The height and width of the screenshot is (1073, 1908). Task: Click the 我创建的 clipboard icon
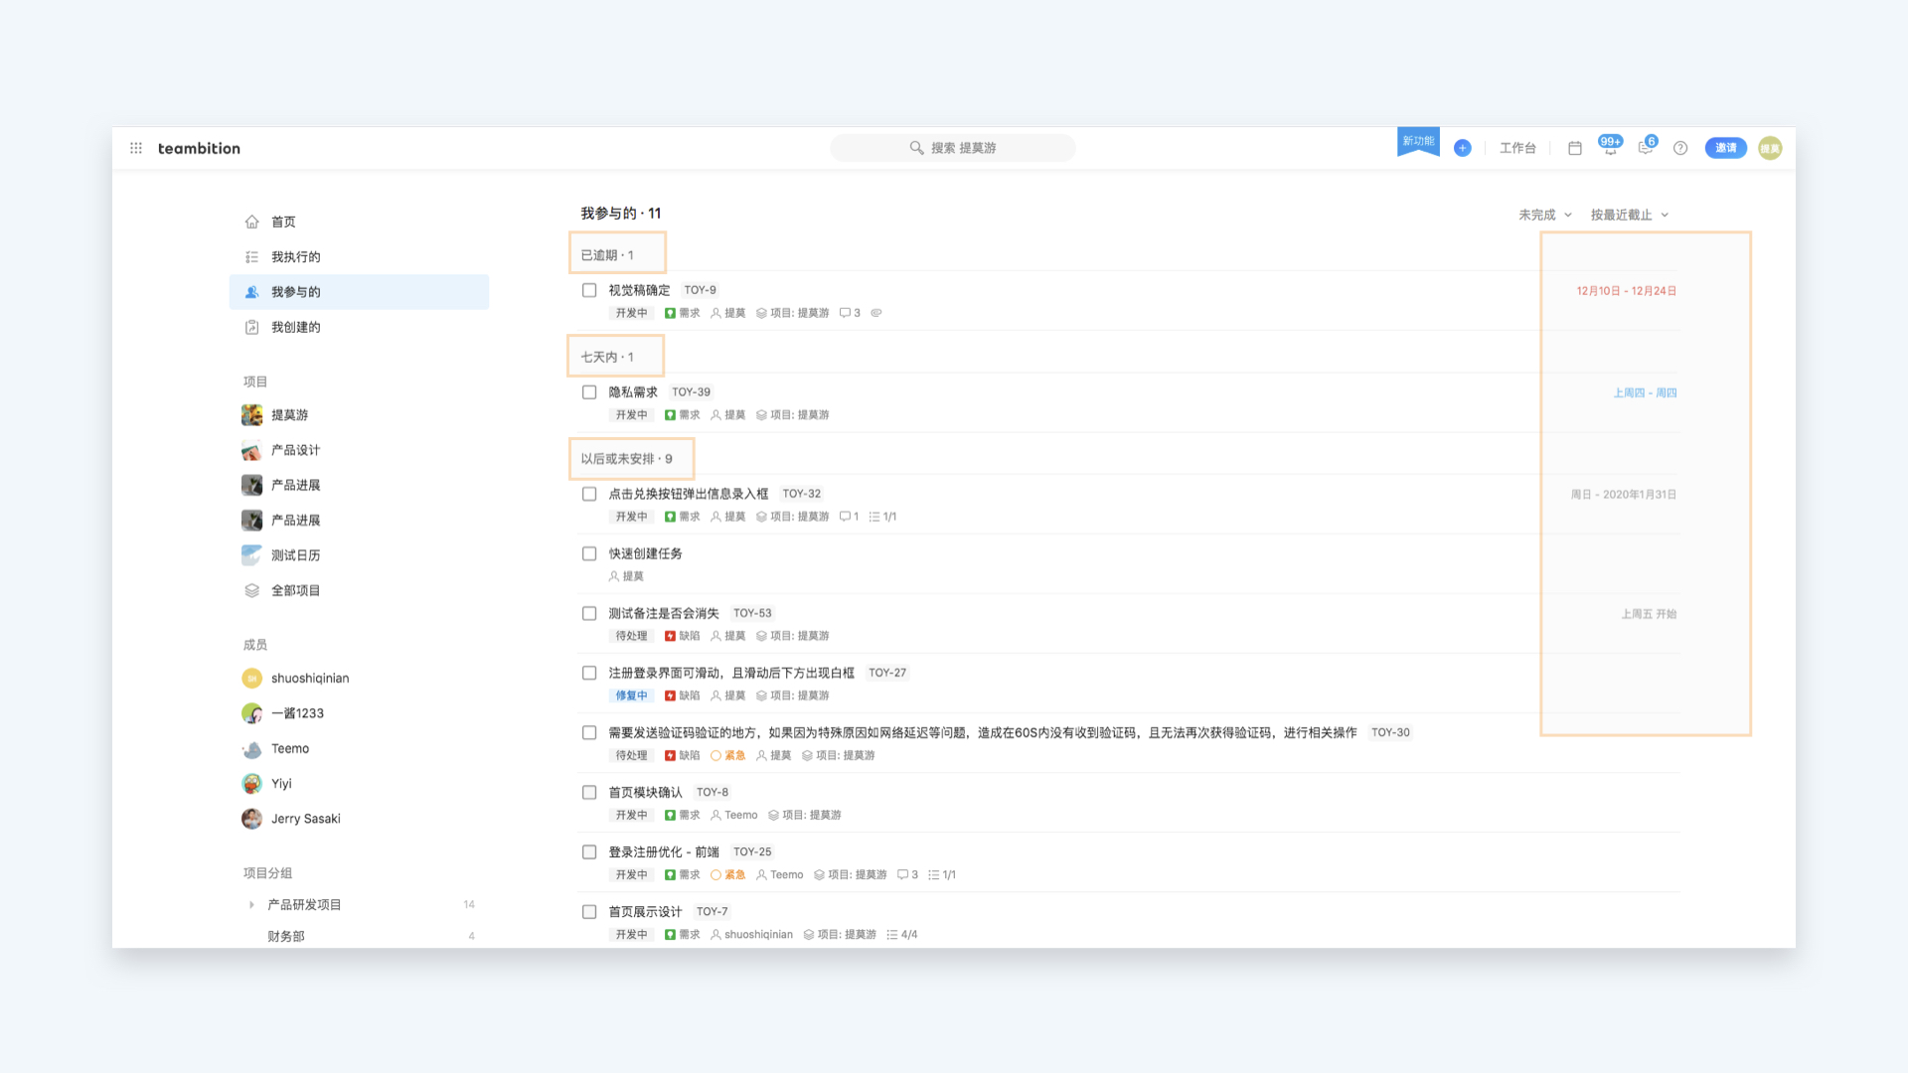coord(252,327)
